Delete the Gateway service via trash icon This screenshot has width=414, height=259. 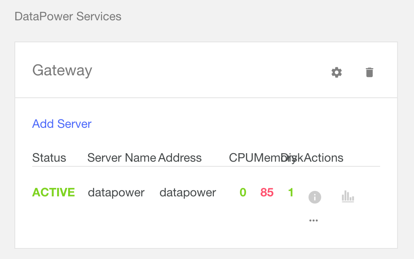click(x=369, y=72)
